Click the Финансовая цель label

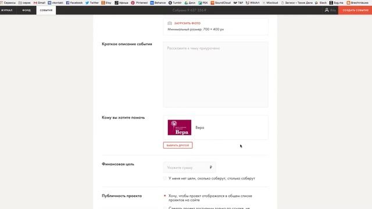click(118, 164)
